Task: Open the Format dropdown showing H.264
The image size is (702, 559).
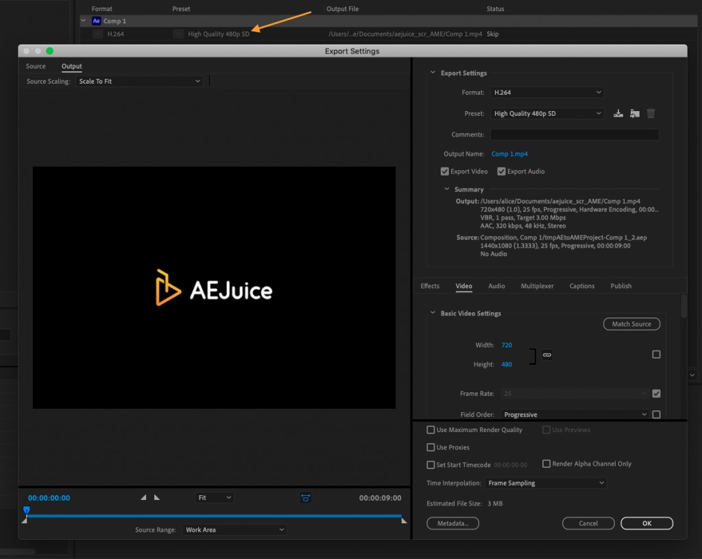Action: coord(547,92)
